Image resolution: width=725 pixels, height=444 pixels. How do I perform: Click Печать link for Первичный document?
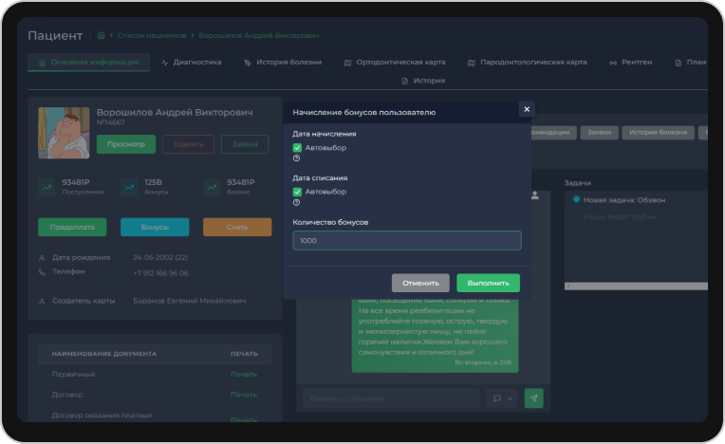pyautogui.click(x=244, y=374)
